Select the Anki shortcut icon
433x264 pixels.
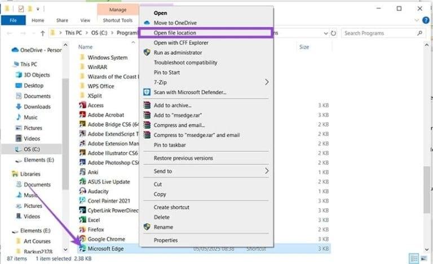click(83, 172)
